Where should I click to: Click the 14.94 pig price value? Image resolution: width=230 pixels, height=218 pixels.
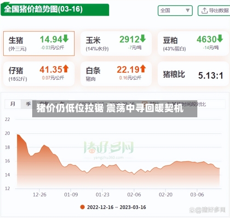51,39
